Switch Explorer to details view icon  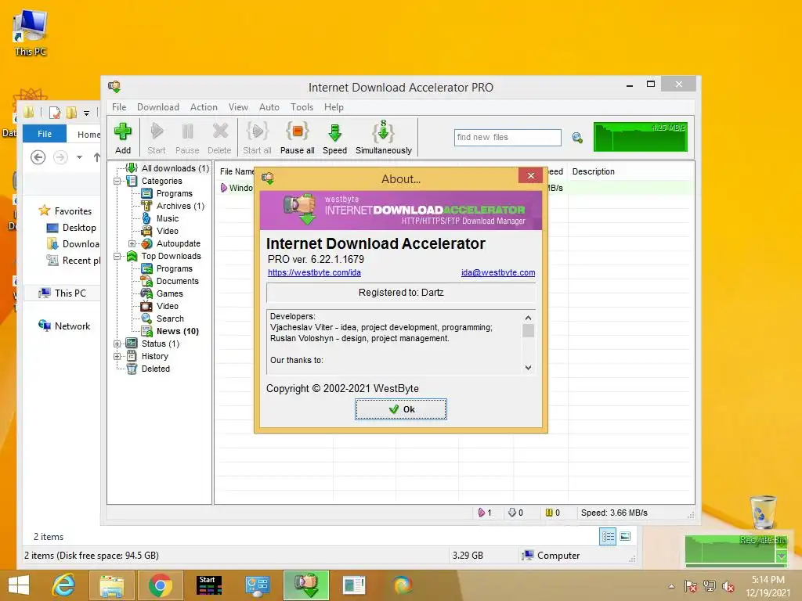(x=608, y=537)
